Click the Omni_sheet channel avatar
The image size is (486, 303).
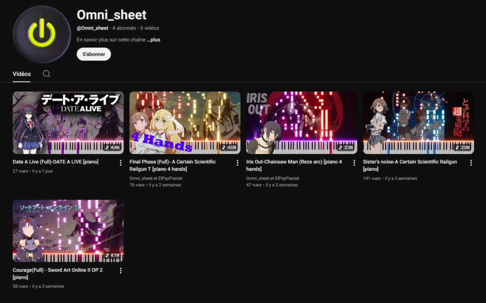42,34
